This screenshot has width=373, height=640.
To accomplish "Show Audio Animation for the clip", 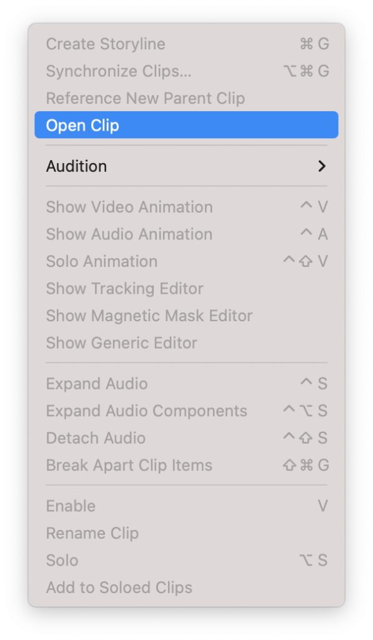I will pyautogui.click(x=129, y=234).
